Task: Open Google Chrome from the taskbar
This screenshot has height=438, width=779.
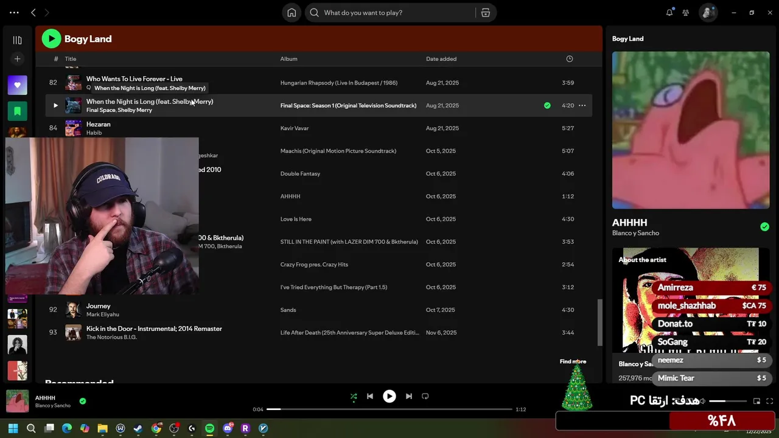Action: tap(156, 428)
